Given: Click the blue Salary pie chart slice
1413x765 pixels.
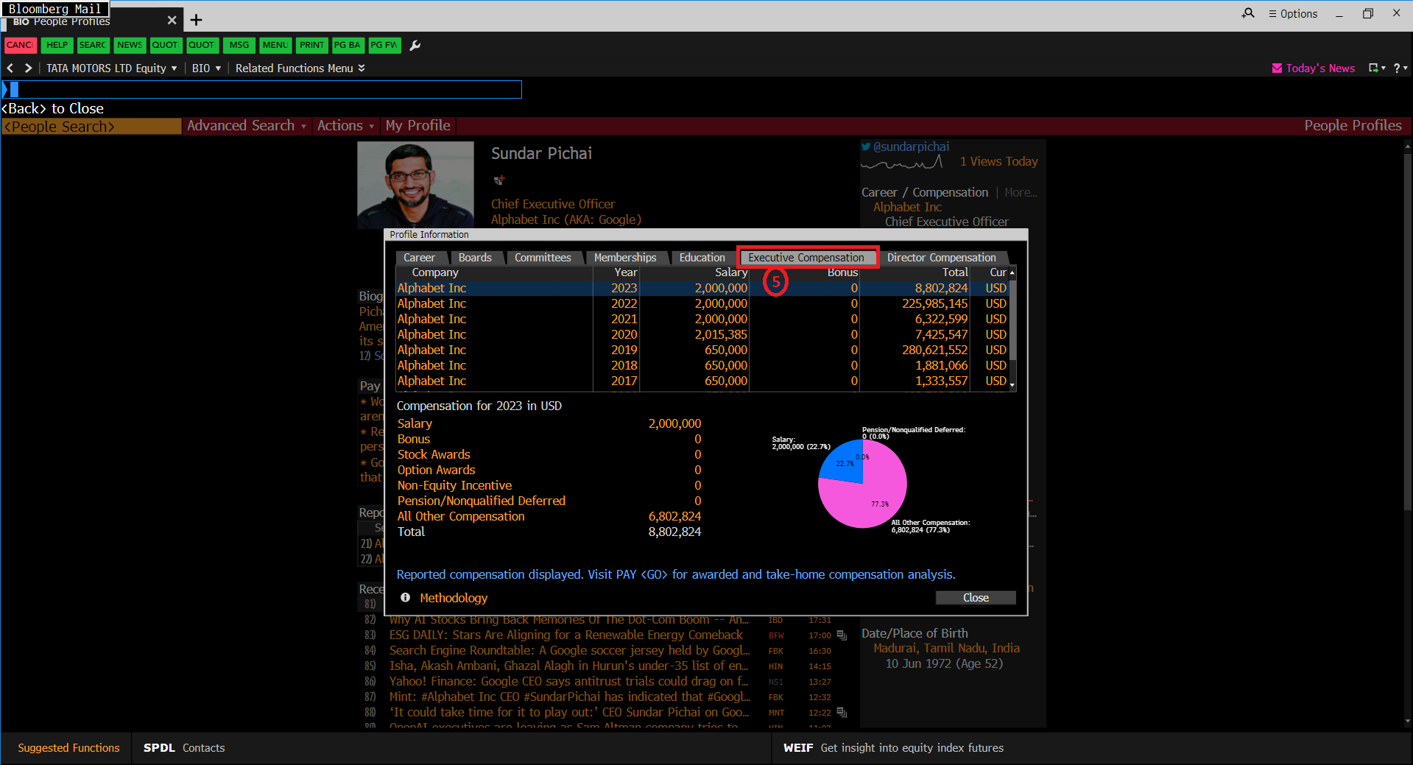Looking at the screenshot, I should 846,462.
